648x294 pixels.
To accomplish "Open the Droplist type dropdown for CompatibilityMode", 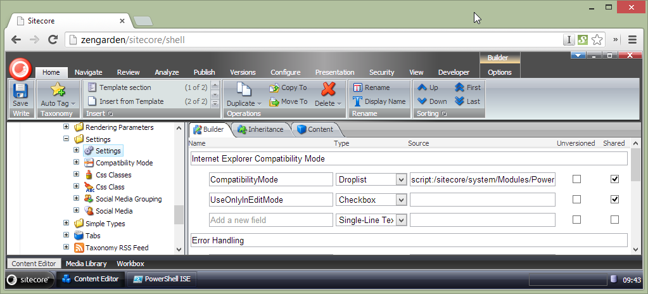I will point(400,180).
